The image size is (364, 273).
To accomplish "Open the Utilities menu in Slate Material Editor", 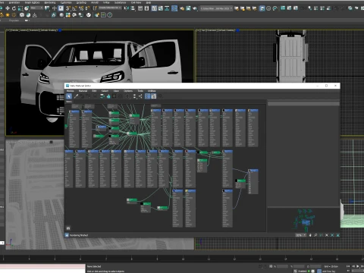I will tap(152, 91).
